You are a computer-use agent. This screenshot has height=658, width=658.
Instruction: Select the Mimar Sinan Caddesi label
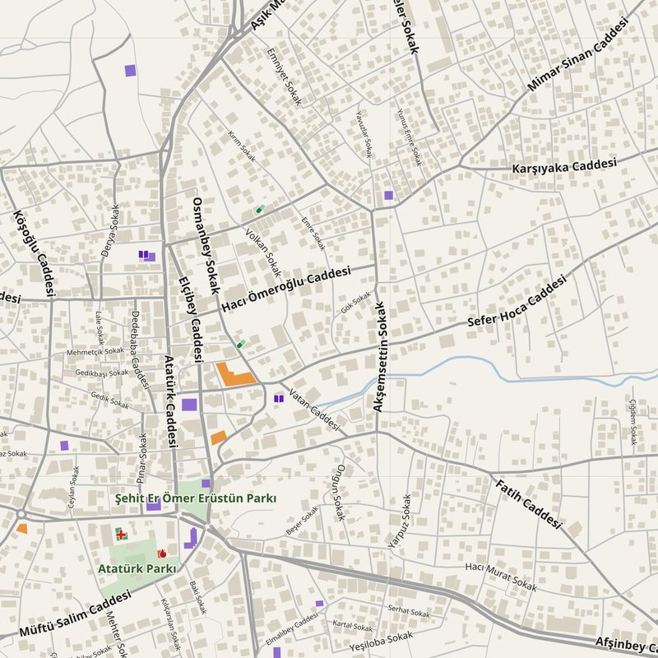[x=578, y=53]
